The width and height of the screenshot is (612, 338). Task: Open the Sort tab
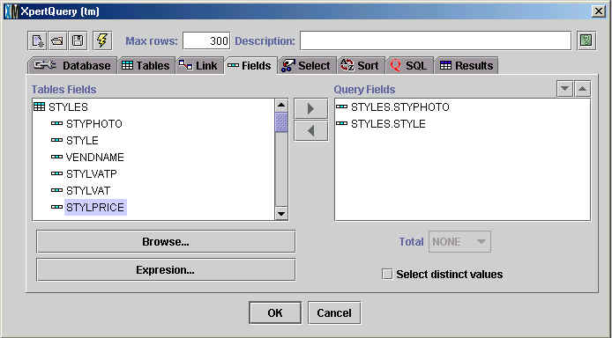[361, 65]
